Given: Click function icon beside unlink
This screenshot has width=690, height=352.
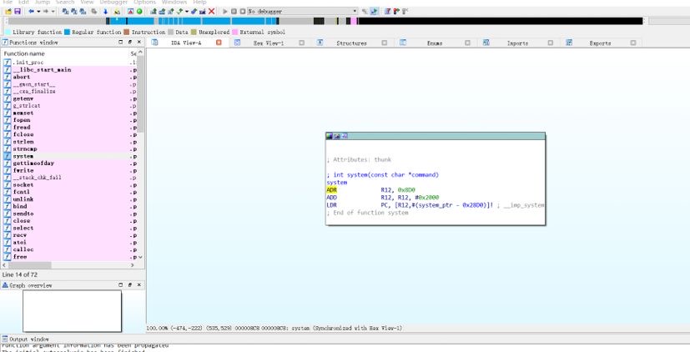Looking at the screenshot, I should point(7,199).
